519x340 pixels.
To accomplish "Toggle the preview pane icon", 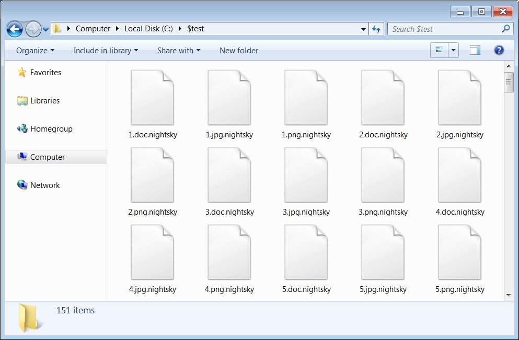I will pos(475,50).
